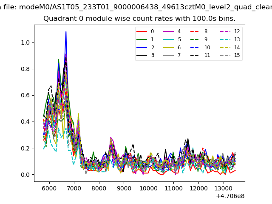Click legend entry for module 3
This screenshot has width=272, height=204.
tap(145, 55)
